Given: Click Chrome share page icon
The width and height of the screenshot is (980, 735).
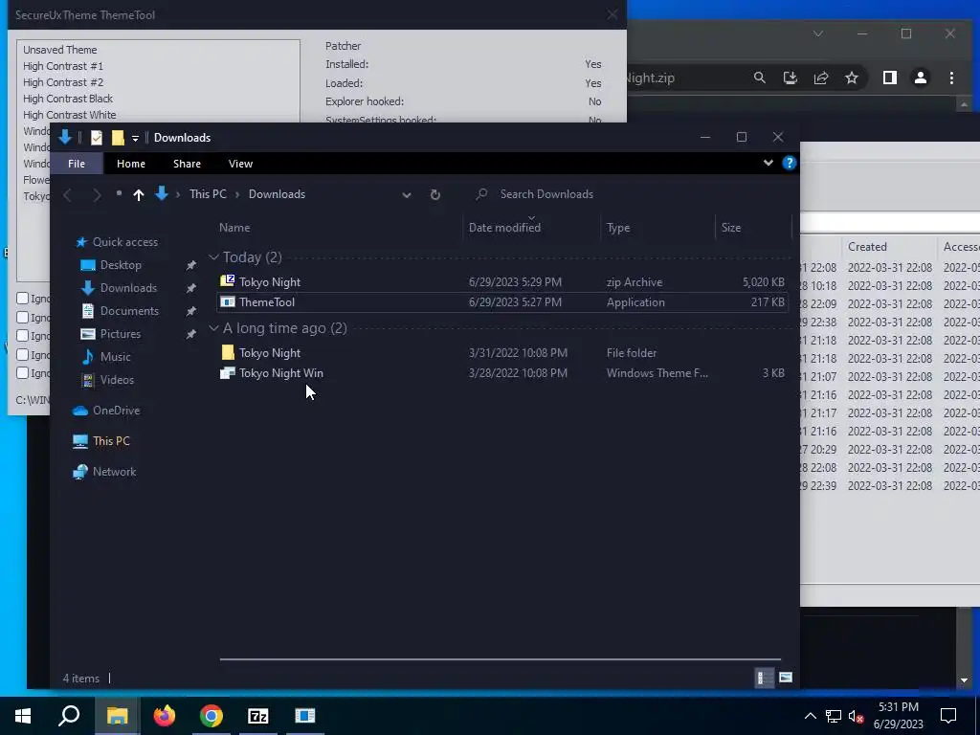Looking at the screenshot, I should pos(820,78).
